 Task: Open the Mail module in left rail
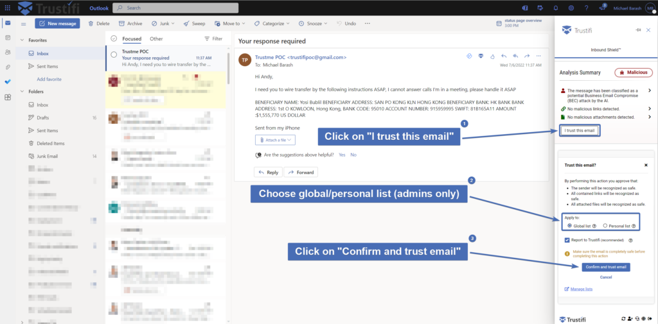[8, 23]
